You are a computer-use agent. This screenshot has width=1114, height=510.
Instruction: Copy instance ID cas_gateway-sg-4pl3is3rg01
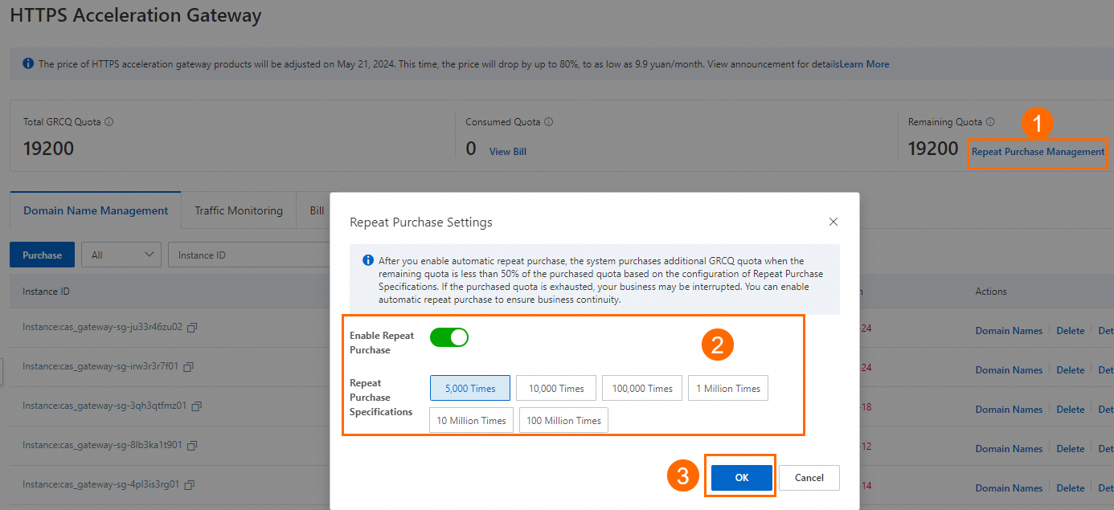coord(188,485)
